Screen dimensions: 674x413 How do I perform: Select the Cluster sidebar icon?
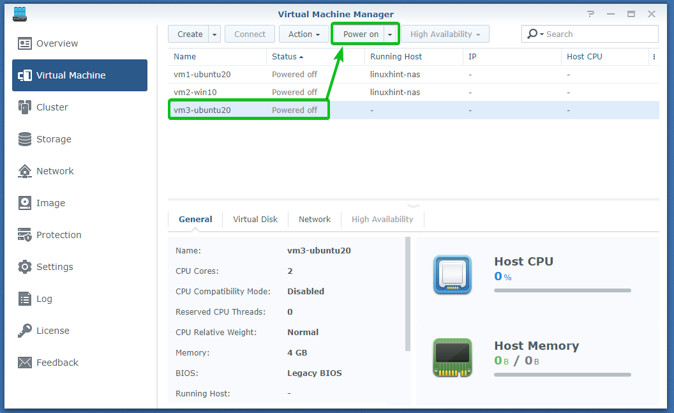25,107
